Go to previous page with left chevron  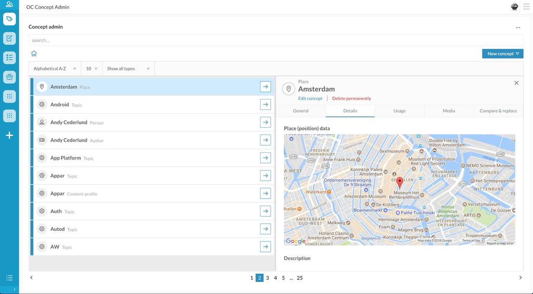click(32, 278)
